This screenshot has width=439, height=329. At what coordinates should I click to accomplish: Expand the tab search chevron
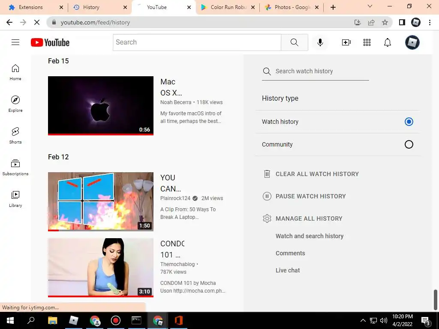370,6
